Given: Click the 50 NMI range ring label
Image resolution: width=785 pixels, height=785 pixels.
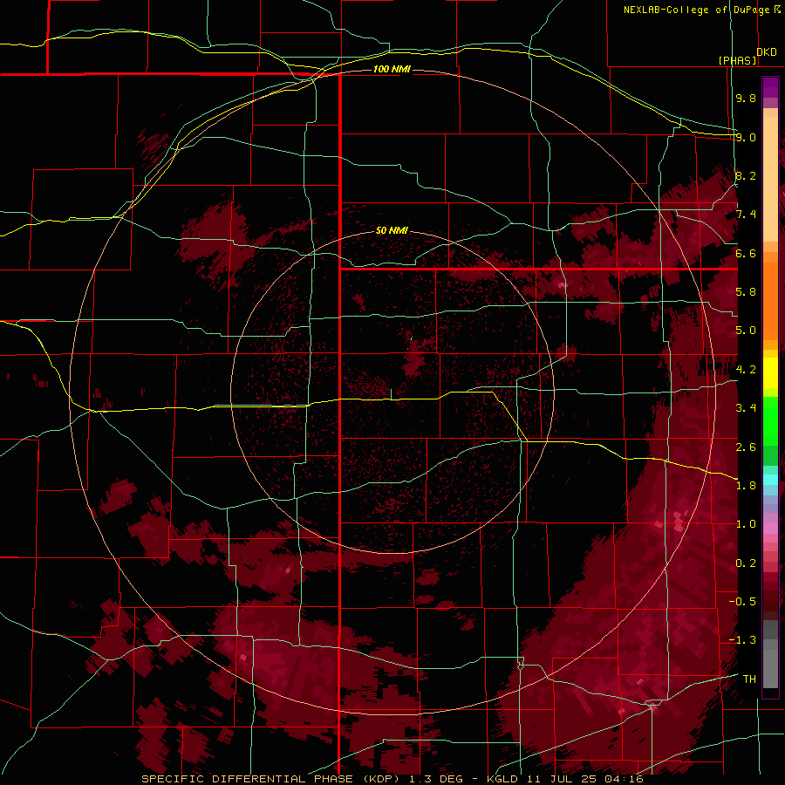Looking at the screenshot, I should coord(392,230).
